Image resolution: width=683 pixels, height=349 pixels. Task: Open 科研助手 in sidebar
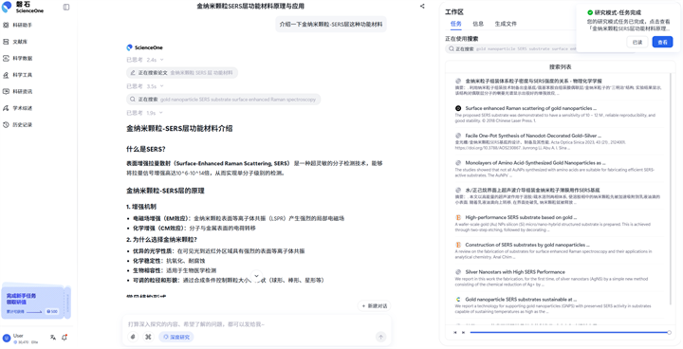point(17,25)
